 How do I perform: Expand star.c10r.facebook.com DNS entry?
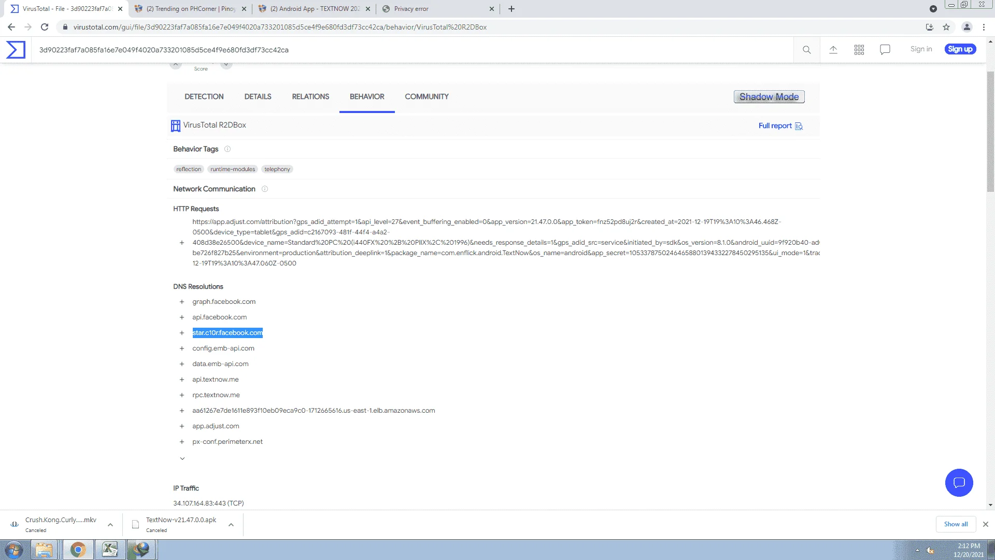(x=182, y=333)
